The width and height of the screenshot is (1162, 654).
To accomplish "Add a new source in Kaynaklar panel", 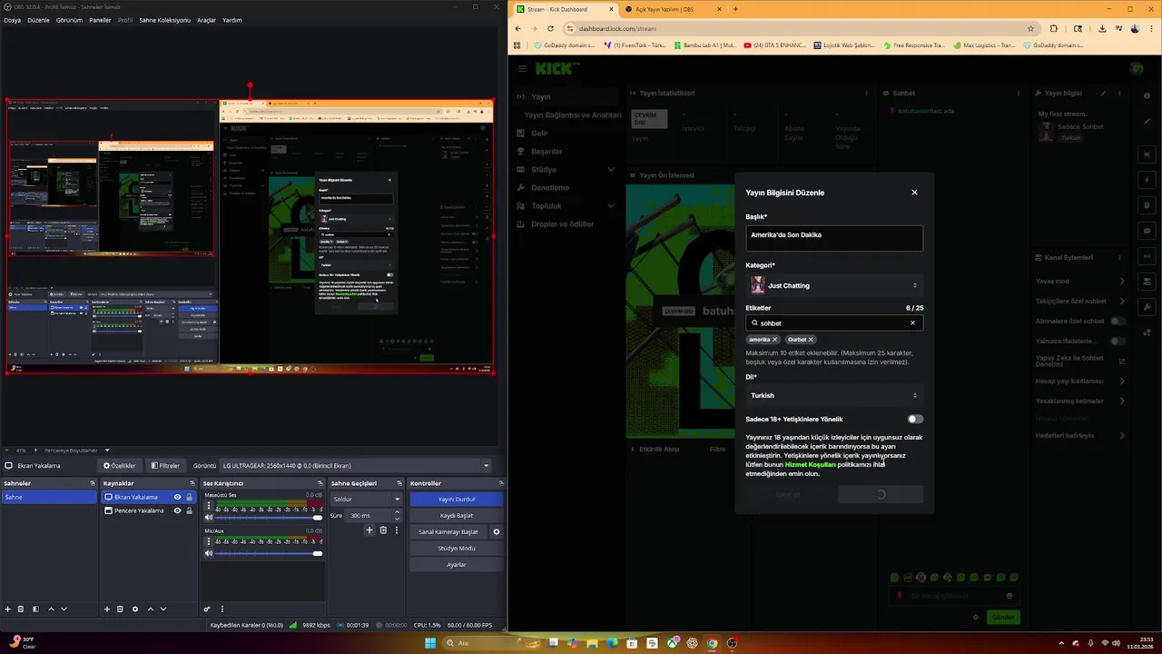I will pyautogui.click(x=107, y=609).
